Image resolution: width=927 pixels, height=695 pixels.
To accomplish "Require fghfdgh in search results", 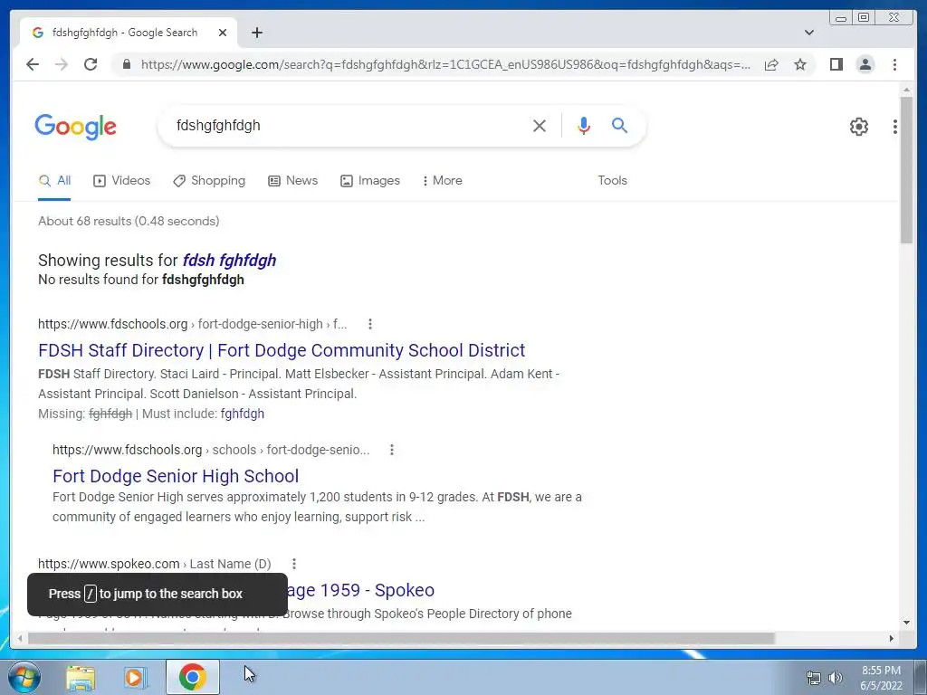I will tap(243, 414).
